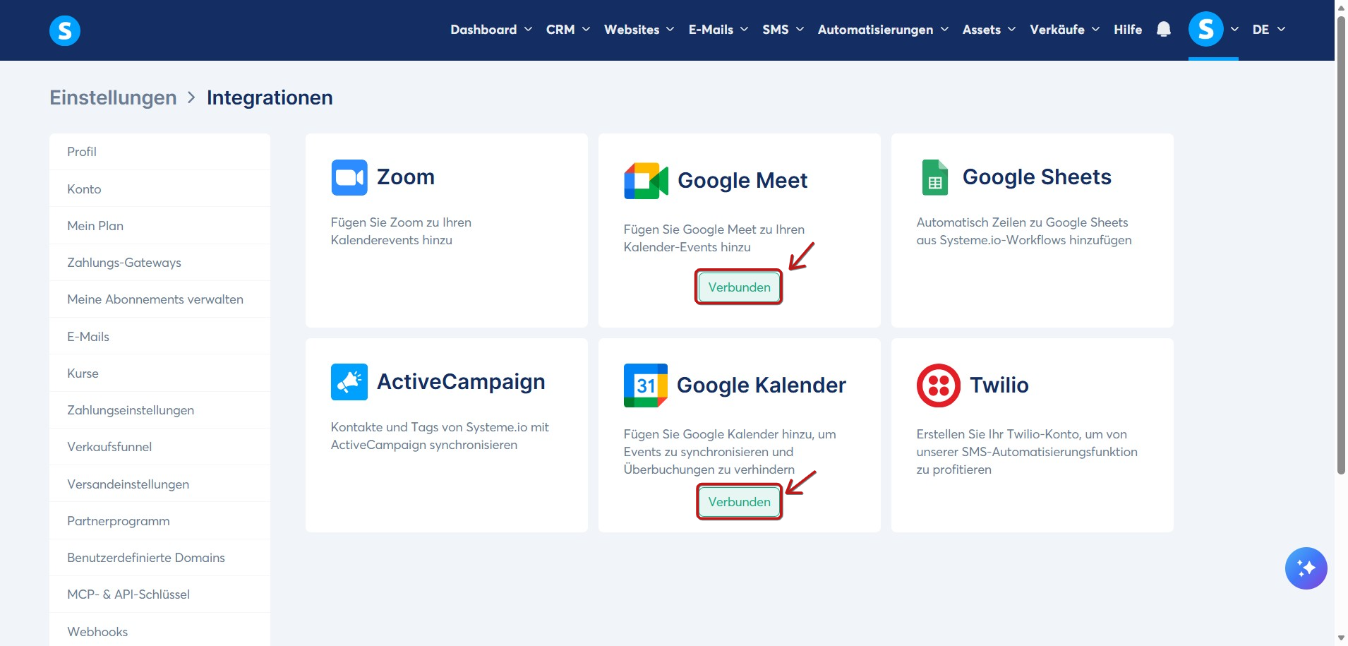Expand the Websites dropdown menu

pos(639,30)
